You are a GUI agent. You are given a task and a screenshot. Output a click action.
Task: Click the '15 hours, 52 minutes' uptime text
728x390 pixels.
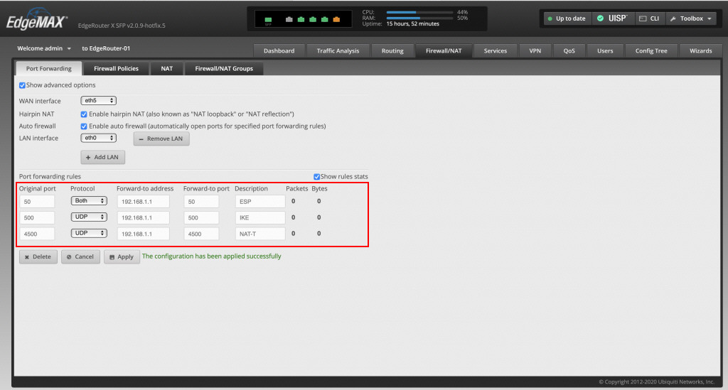coord(413,23)
